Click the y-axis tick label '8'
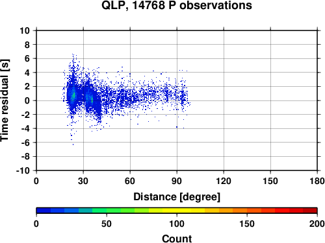The width and height of the screenshot is (325, 243). click(27, 45)
